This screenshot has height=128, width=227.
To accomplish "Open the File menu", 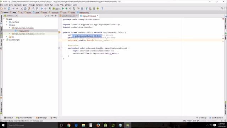I will (1, 5).
